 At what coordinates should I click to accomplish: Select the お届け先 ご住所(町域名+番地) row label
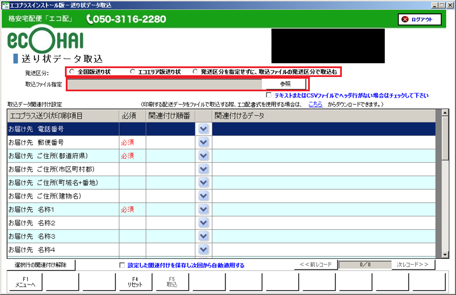pyautogui.click(x=53, y=183)
